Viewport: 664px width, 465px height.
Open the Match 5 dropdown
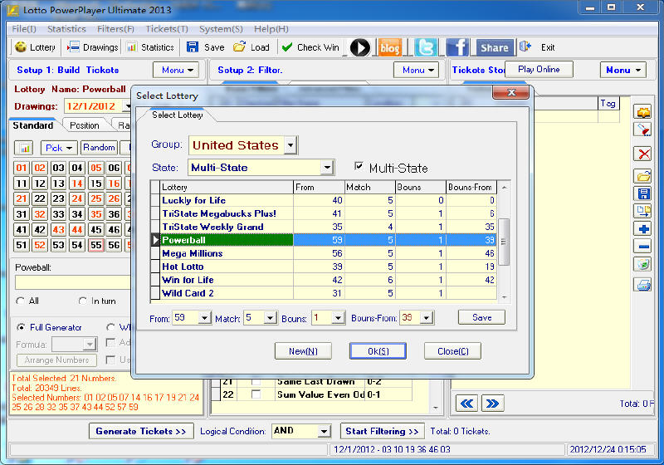pyautogui.click(x=271, y=318)
